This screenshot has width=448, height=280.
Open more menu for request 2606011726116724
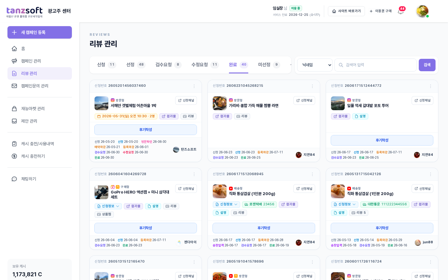pos(431,262)
